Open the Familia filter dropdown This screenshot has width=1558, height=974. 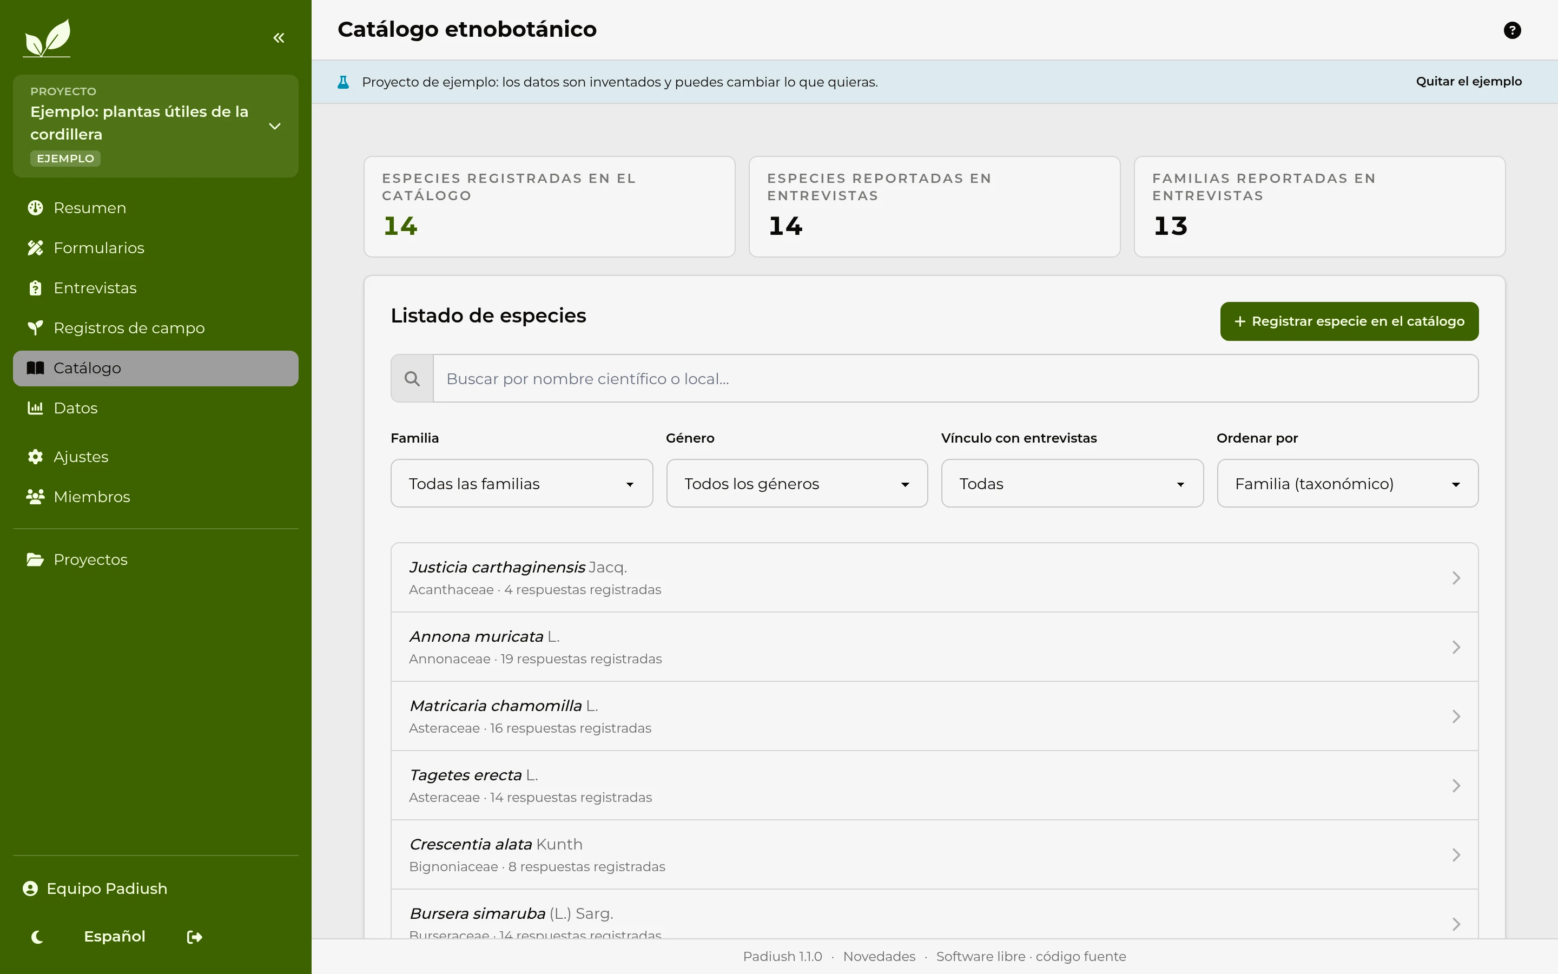[521, 484]
